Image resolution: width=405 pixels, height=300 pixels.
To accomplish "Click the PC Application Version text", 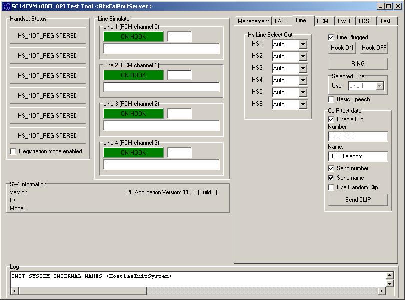I will tap(172, 192).
